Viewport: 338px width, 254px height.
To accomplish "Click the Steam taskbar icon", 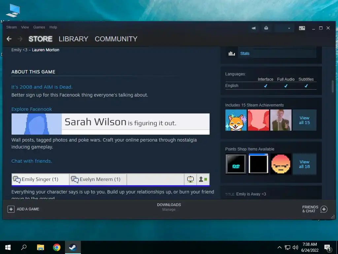I will (x=73, y=247).
